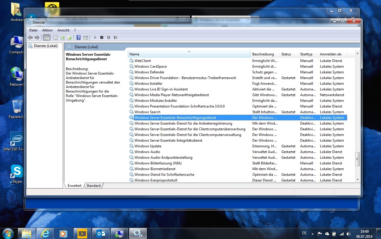Select Dienste (Lokal) in the console tree
381x239 pixels.
46,46
